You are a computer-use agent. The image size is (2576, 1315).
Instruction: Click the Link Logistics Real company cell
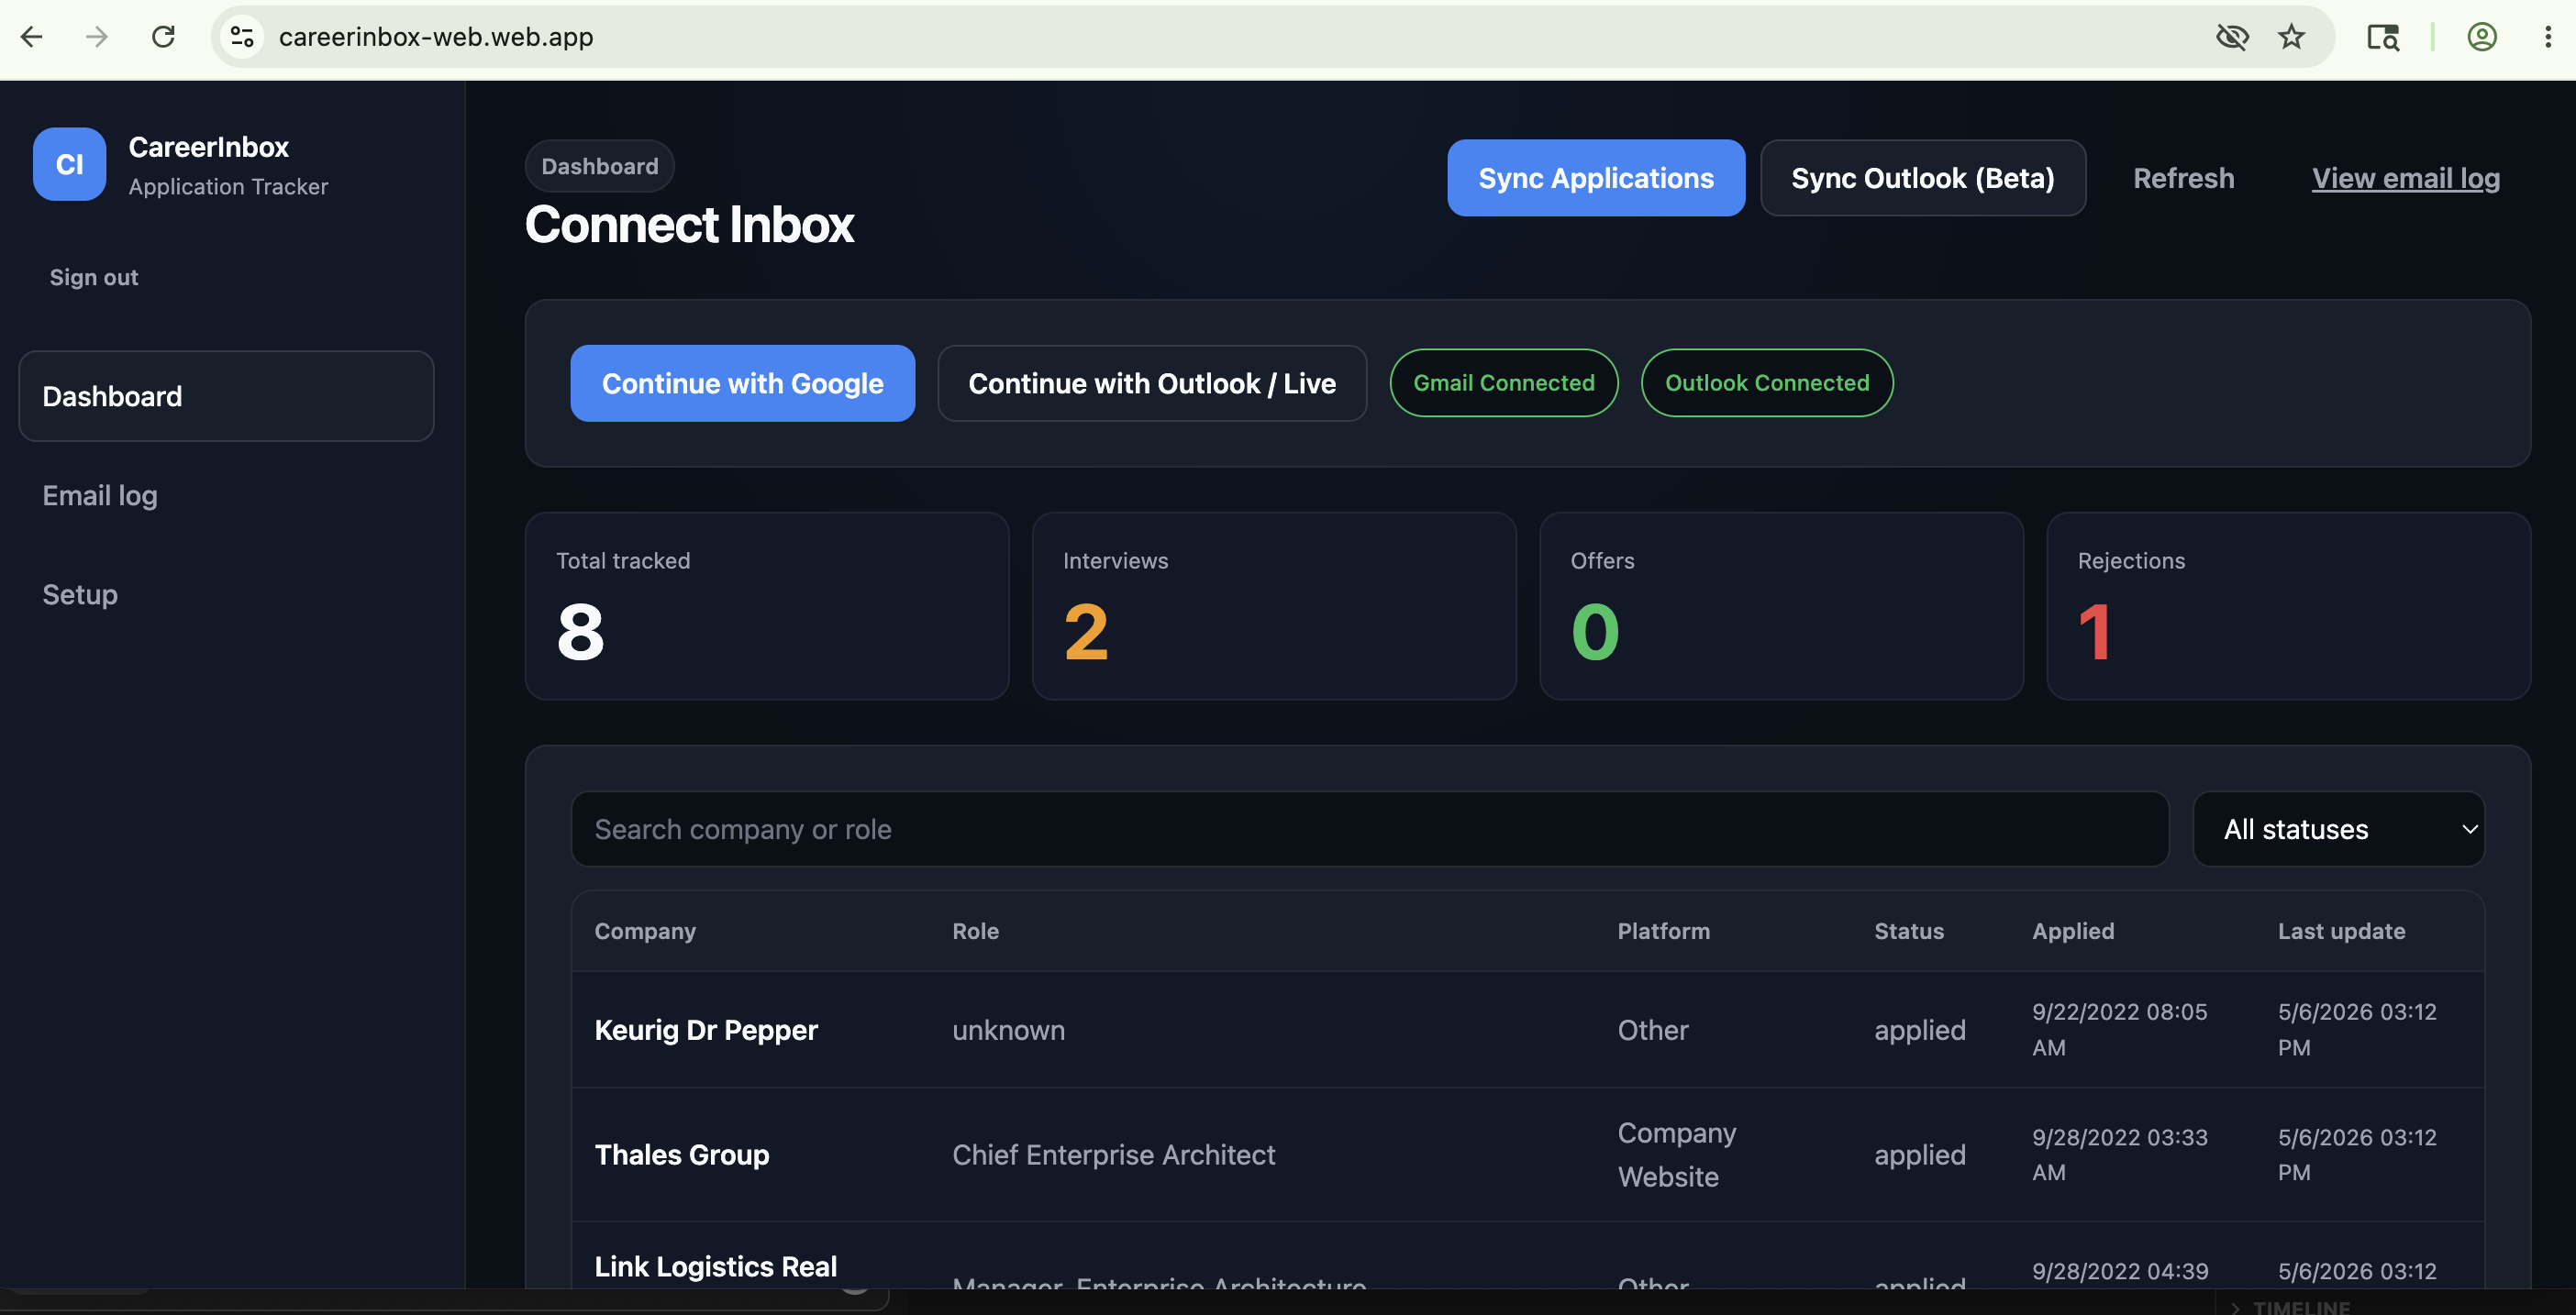pyautogui.click(x=716, y=1266)
